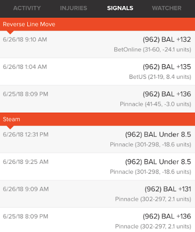Click the 6/26/18 1:04 AM timestamp
The height and width of the screenshot is (232, 195).
pyautogui.click(x=25, y=67)
